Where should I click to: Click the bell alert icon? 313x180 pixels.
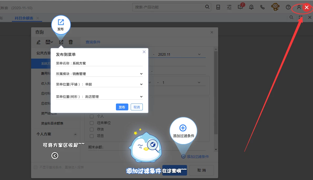point(251,7)
